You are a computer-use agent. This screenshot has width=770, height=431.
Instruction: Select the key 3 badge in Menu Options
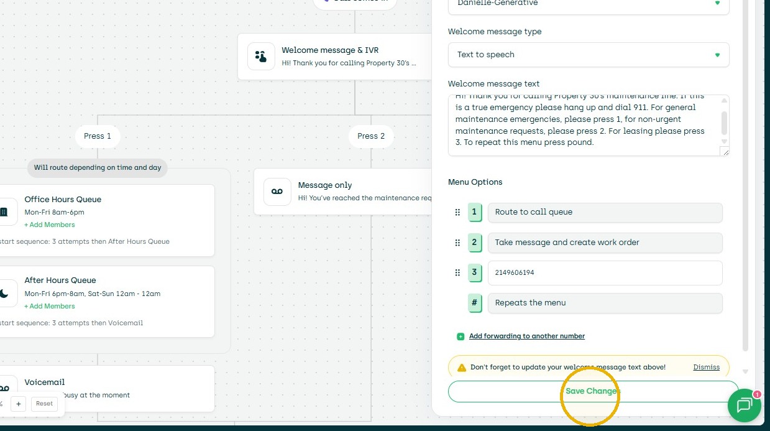tap(475, 272)
